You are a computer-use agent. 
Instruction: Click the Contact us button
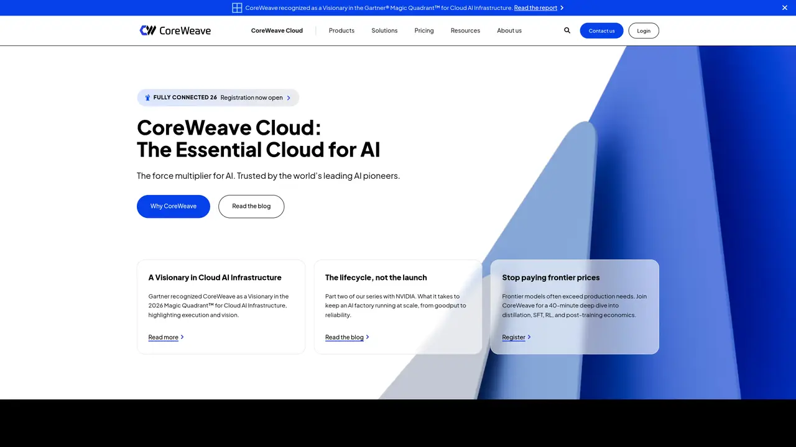[601, 30]
